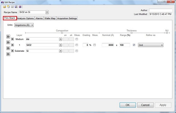Click the grayed-out save disk icon

12,7
